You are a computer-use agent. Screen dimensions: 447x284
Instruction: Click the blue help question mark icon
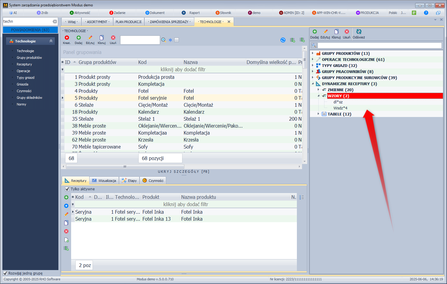[x=426, y=13]
